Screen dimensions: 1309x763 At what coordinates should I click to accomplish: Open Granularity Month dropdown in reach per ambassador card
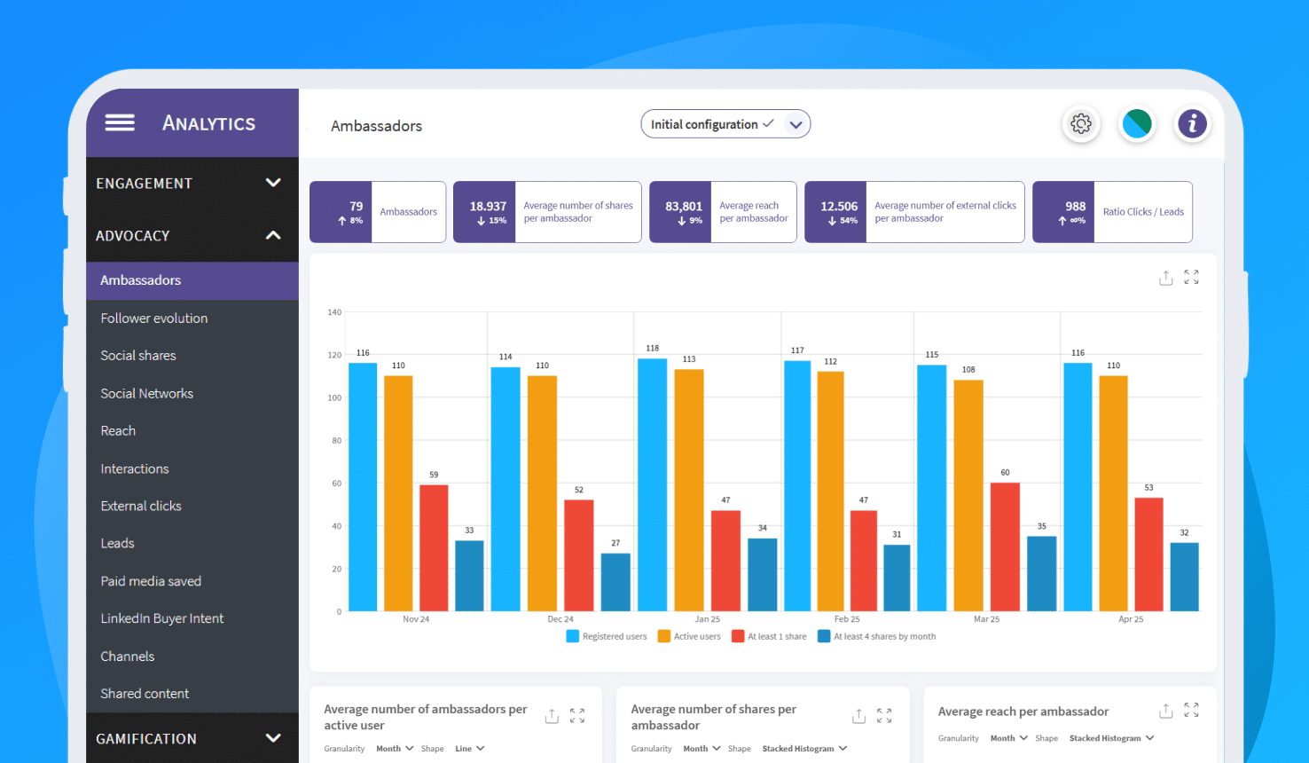1009,738
